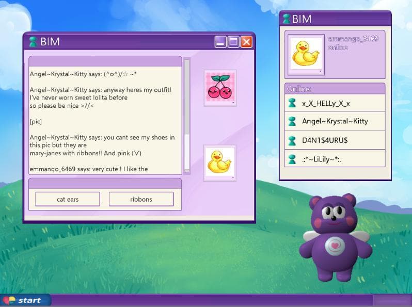Select the D4N1$4URU$ contact name
The width and height of the screenshot is (412, 307).
[325, 140]
